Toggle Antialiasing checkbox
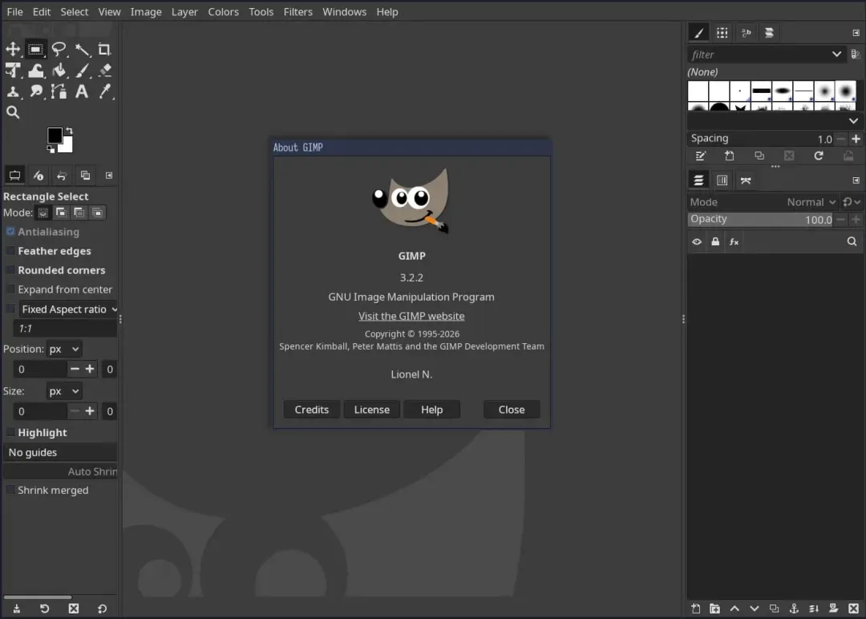This screenshot has height=619, width=866. (x=10, y=232)
